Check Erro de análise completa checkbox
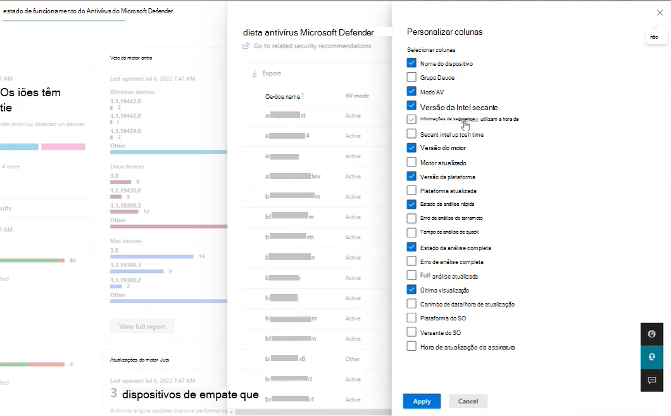Screen dimensions: 671x416 tap(411, 261)
